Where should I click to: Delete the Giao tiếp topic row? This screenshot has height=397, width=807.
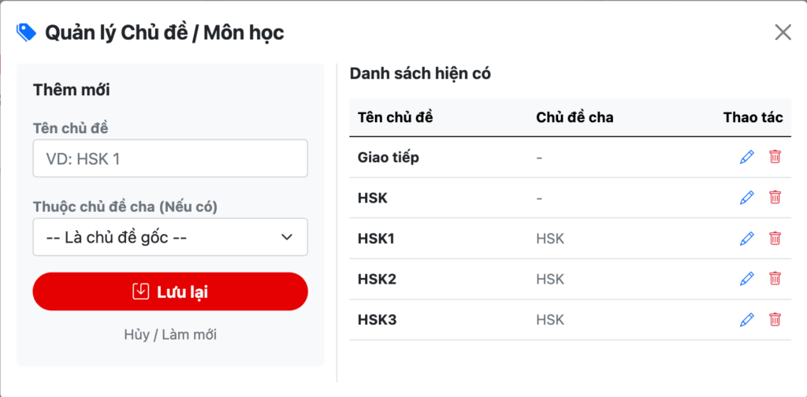click(x=775, y=158)
